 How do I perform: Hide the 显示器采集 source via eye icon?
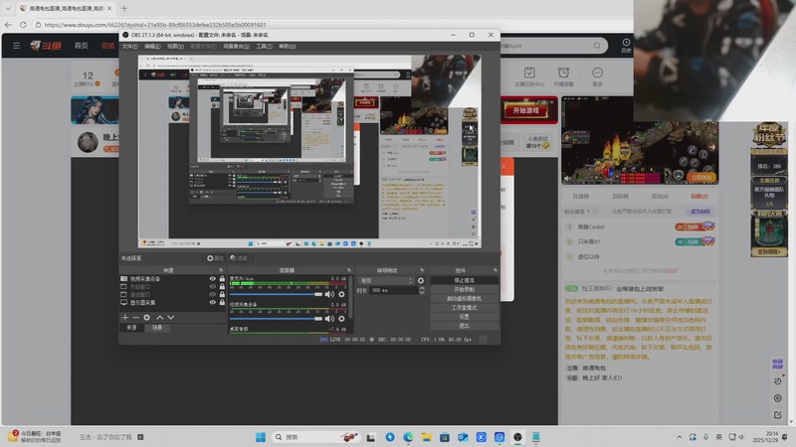(213, 303)
